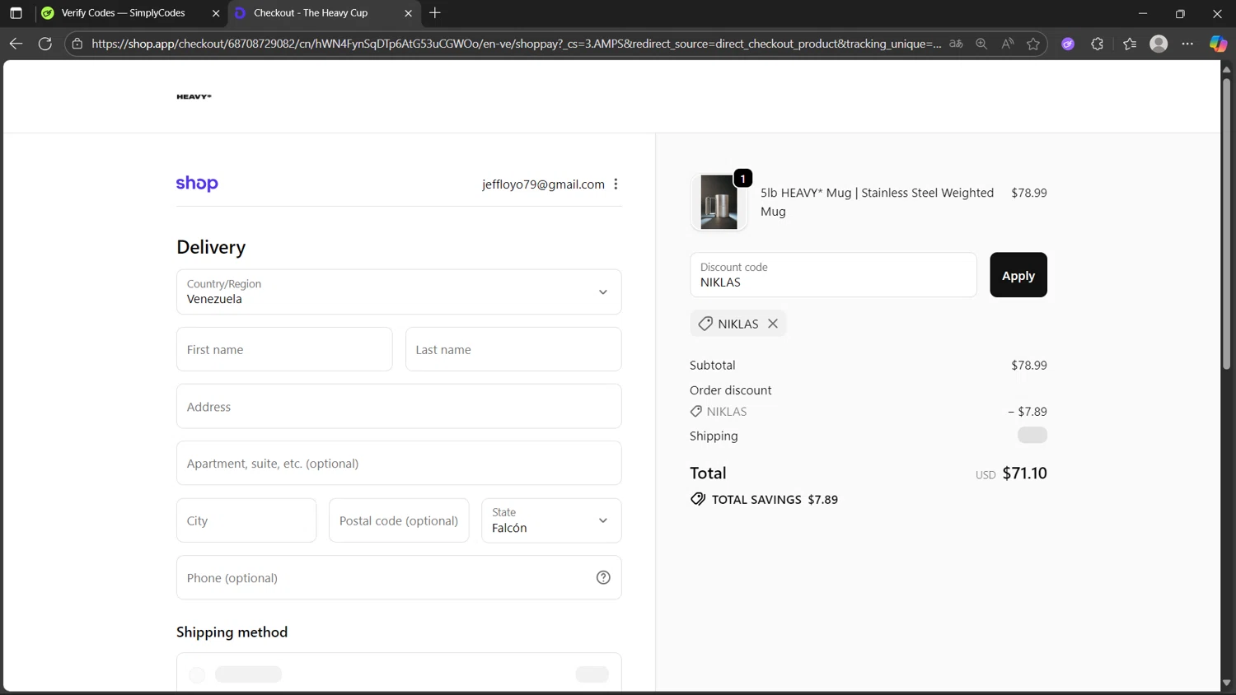Close the Verify Codes SimplyCodes tab
Image resolution: width=1236 pixels, height=695 pixels.
216,13
